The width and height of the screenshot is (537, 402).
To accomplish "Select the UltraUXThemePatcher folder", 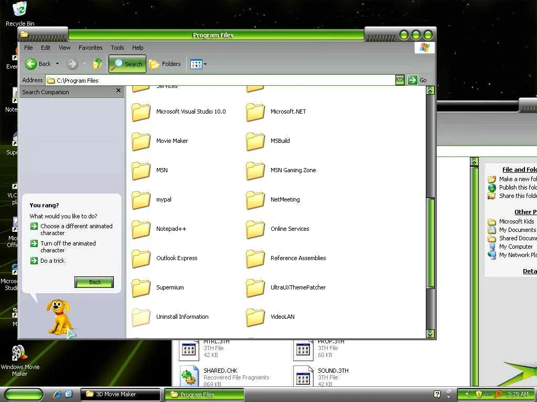I will coord(286,288).
